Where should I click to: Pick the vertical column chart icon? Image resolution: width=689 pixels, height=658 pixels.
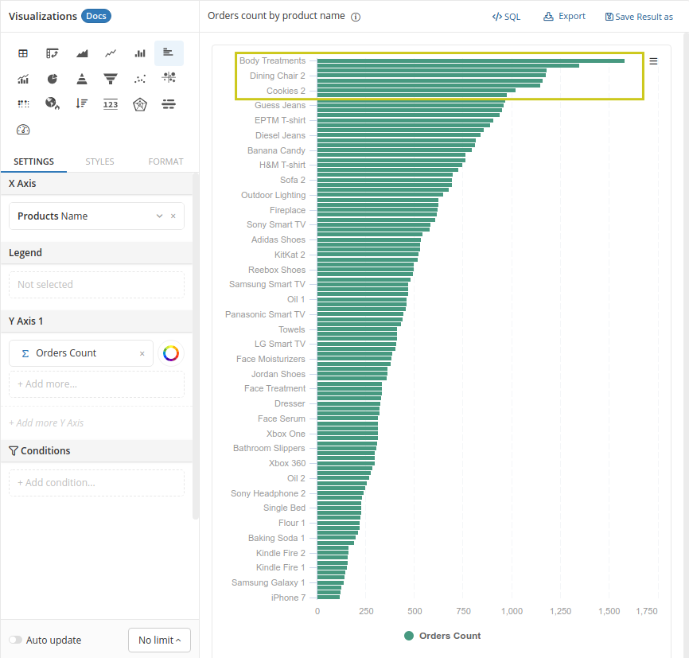coord(140,53)
